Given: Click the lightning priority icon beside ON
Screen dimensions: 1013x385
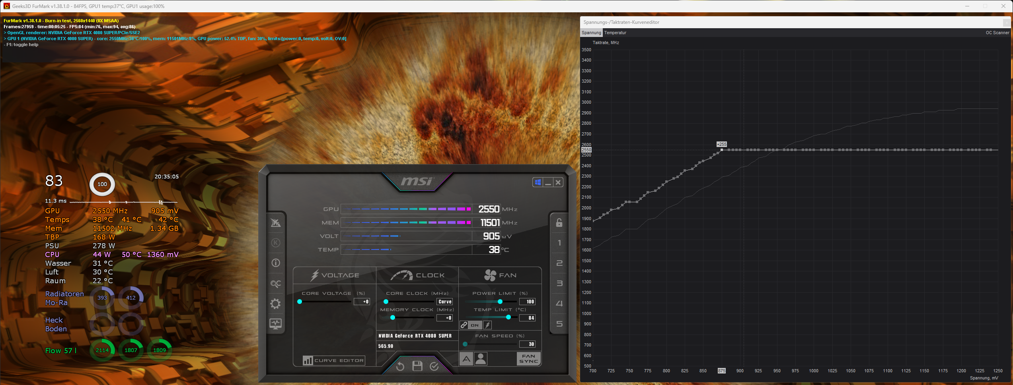Looking at the screenshot, I should point(487,325).
